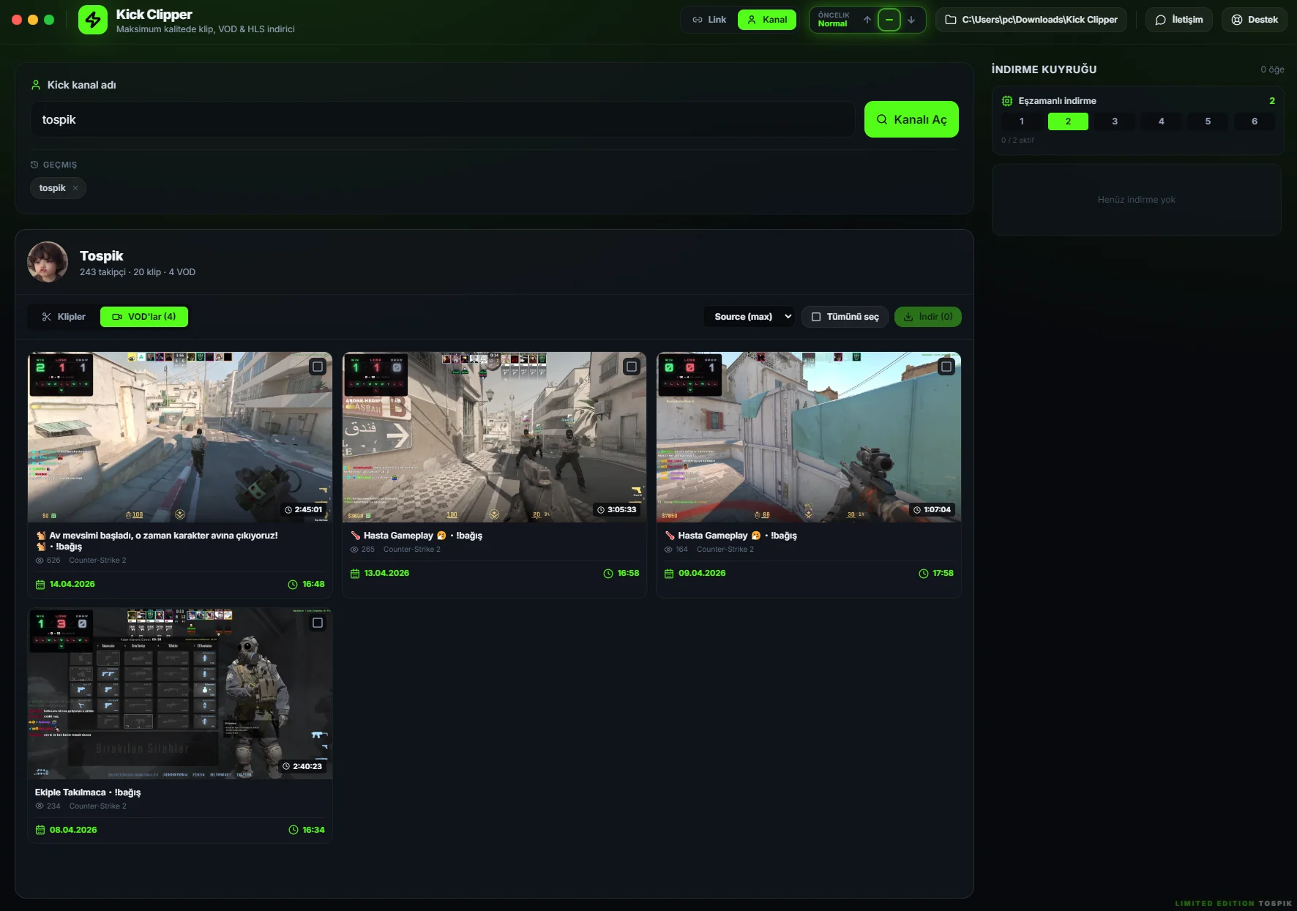Set concurrent downloads to 6
The height and width of the screenshot is (911, 1297).
click(1255, 121)
